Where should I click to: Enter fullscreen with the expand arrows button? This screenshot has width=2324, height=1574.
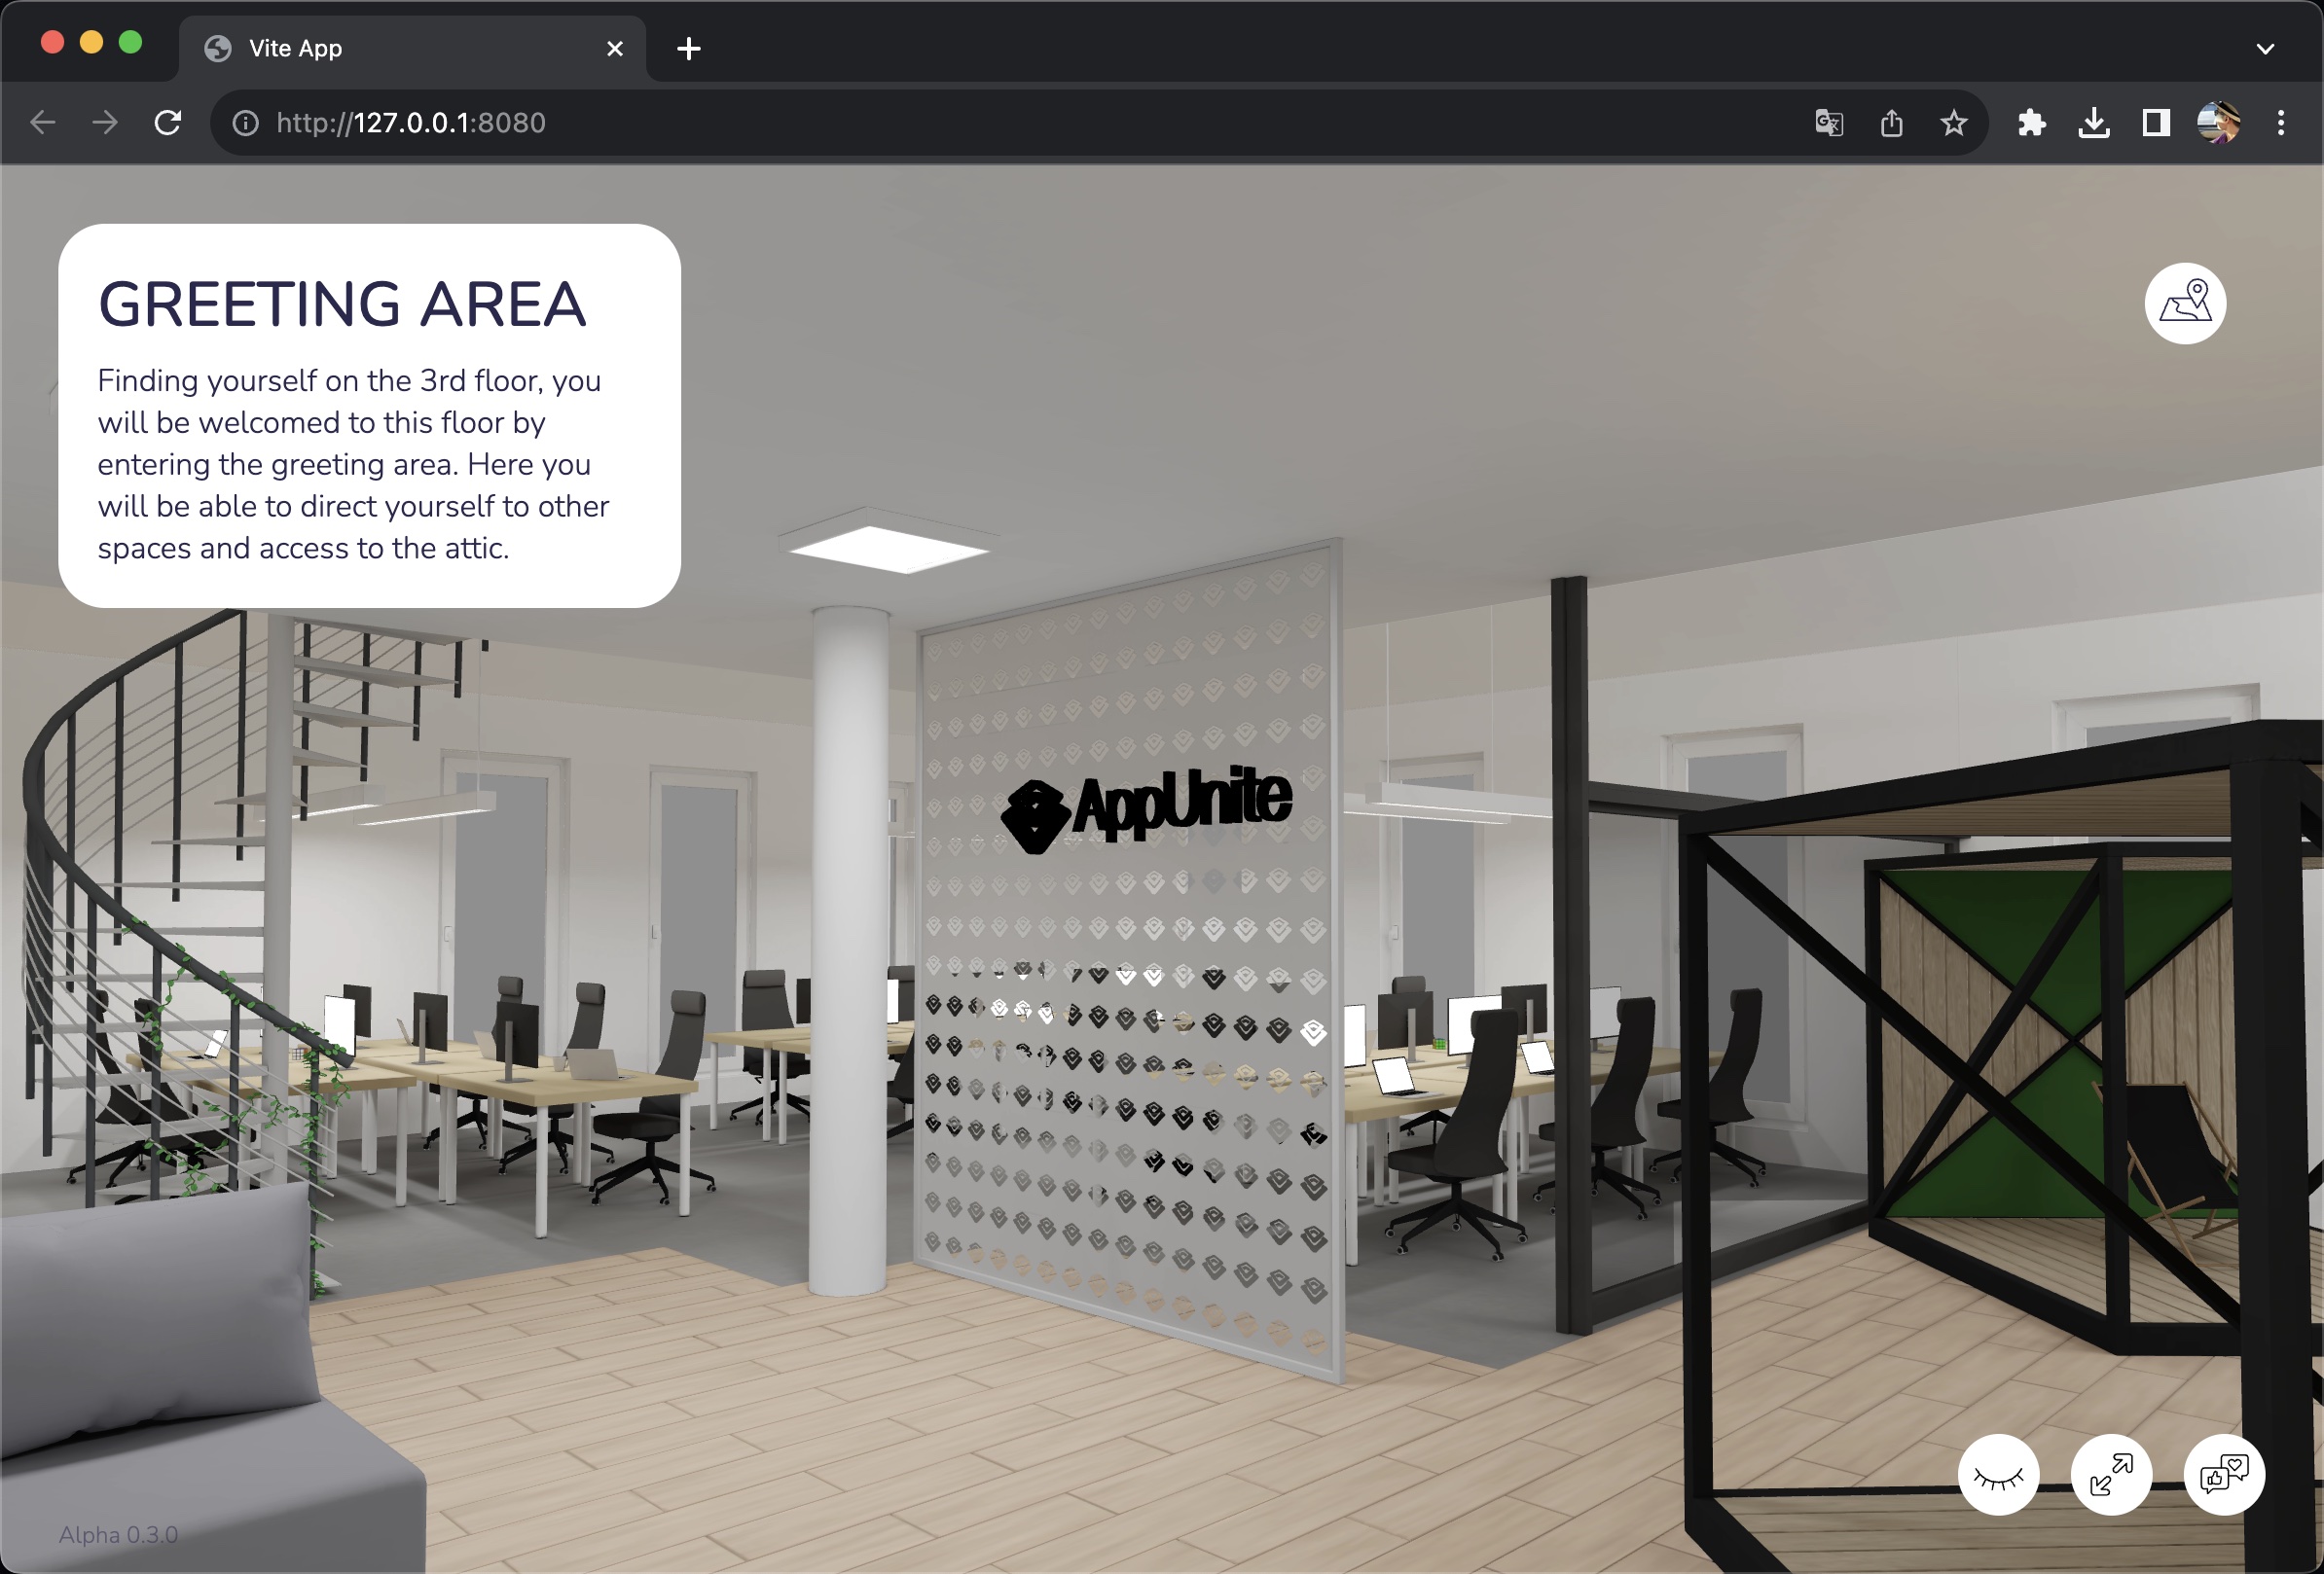tap(2110, 1474)
